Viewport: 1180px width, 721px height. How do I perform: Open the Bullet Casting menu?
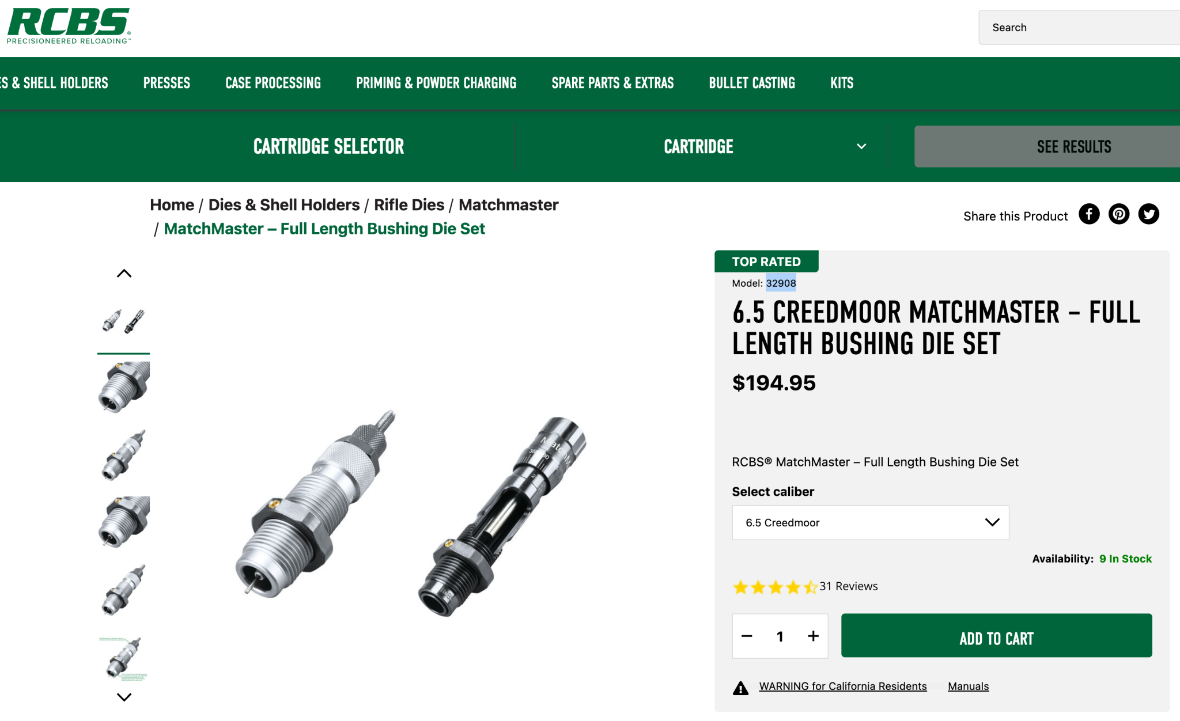click(x=752, y=83)
